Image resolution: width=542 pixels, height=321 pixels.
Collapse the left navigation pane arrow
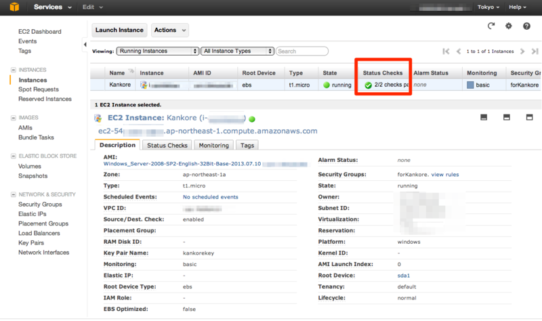pos(85,44)
